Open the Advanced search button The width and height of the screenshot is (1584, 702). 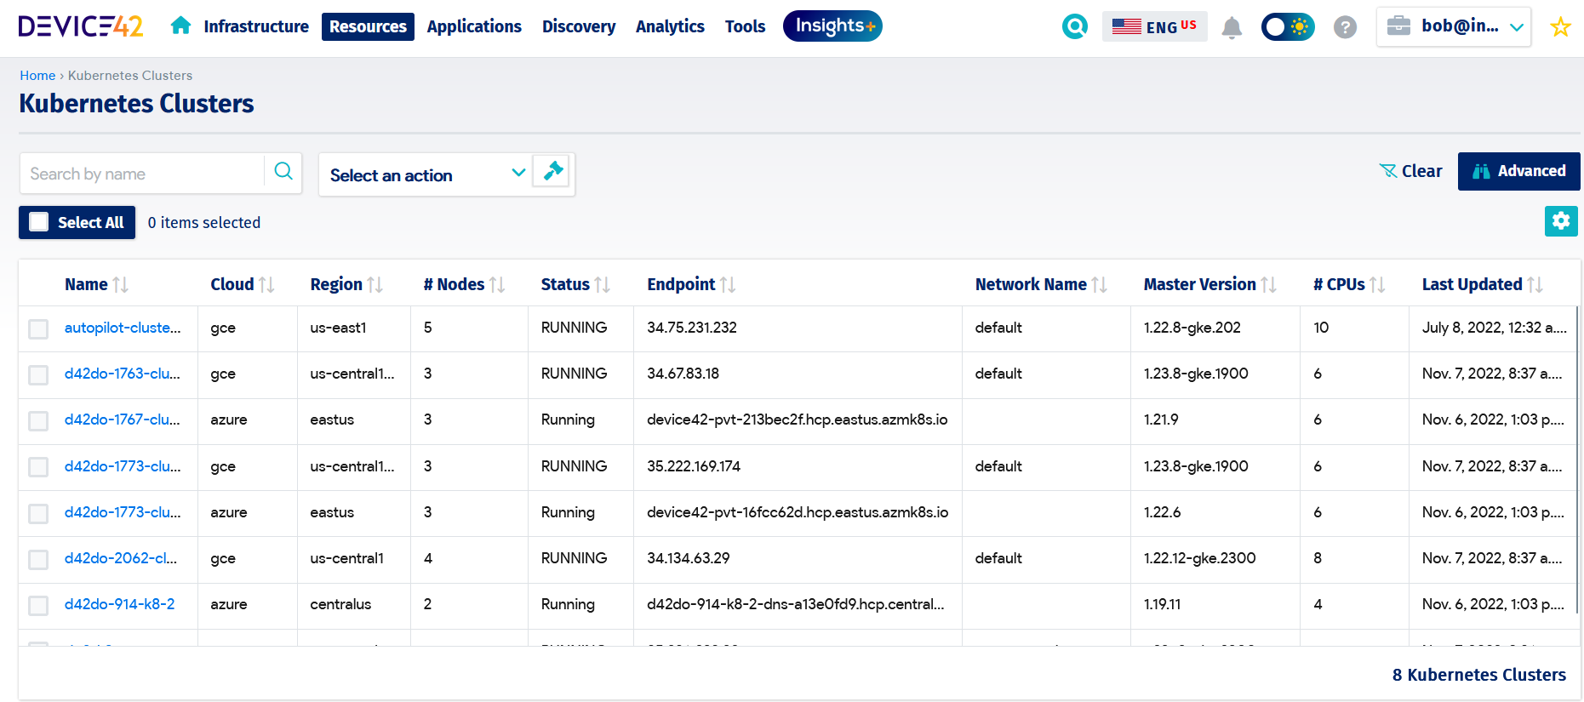(x=1518, y=171)
